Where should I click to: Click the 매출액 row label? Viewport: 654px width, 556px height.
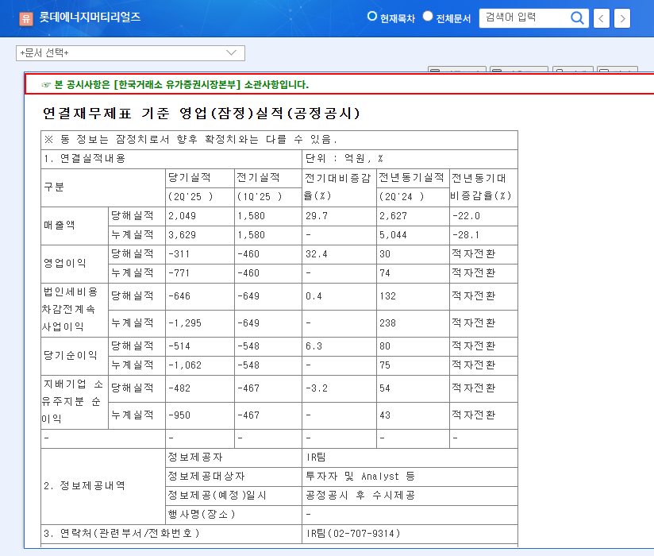(59, 225)
